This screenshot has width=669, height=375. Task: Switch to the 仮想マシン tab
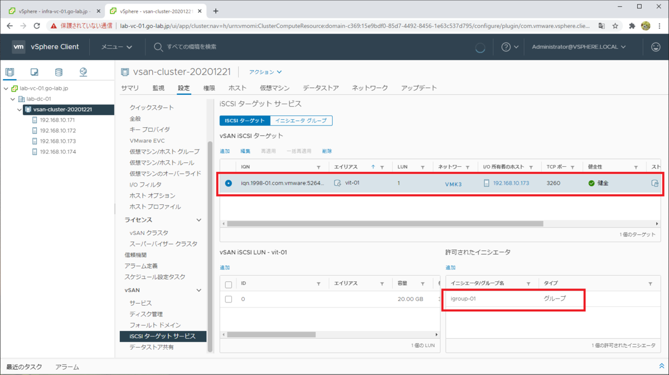click(274, 88)
